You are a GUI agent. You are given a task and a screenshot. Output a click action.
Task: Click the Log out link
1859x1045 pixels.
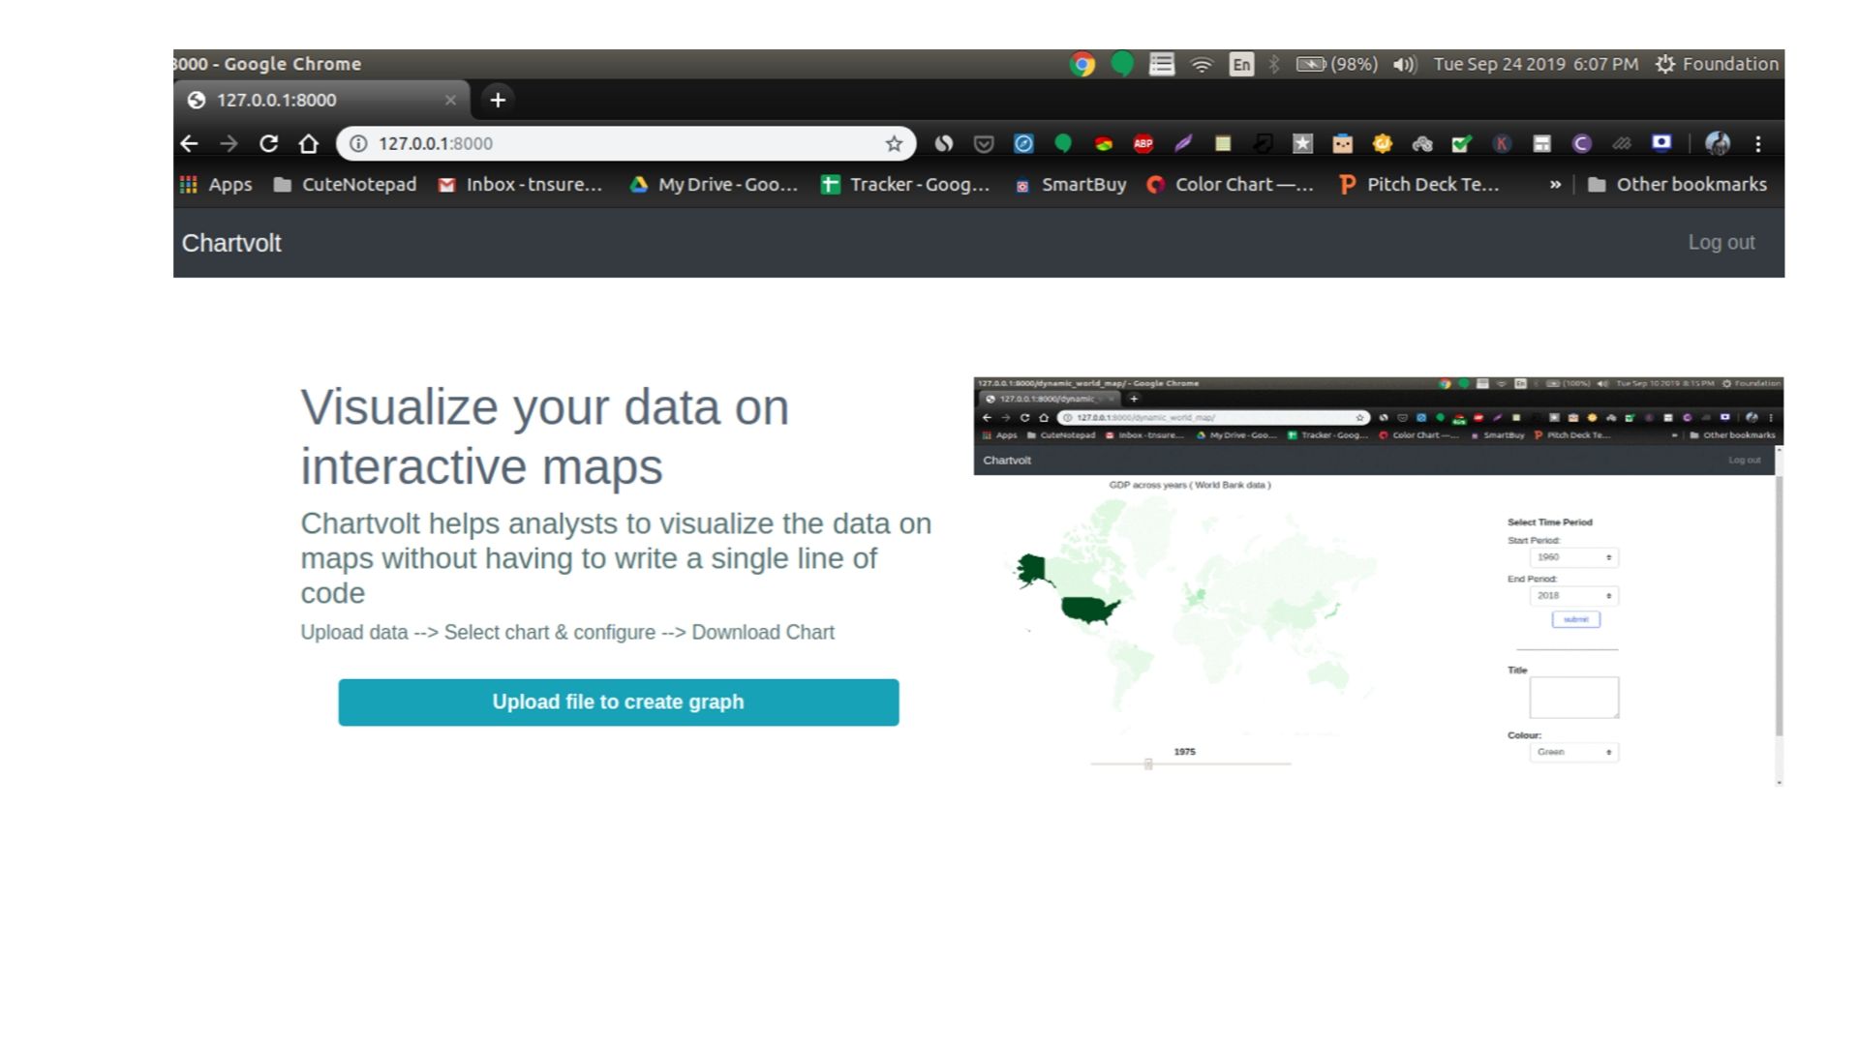point(1721,243)
